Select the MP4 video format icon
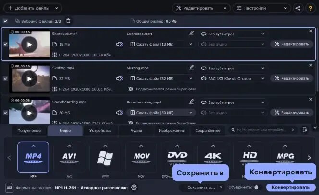 [33, 158]
